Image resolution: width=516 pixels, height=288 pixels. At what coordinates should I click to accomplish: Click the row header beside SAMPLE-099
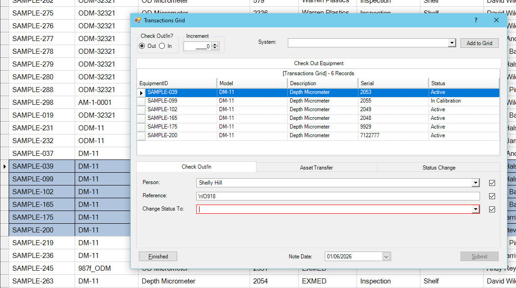pos(141,101)
